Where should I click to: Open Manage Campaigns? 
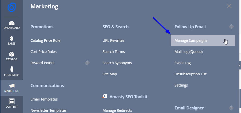(191, 40)
